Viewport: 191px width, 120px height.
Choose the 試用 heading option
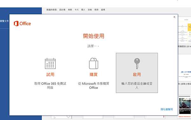click(x=50, y=74)
